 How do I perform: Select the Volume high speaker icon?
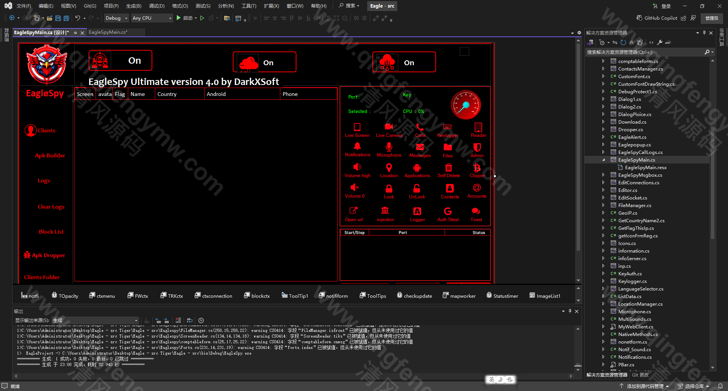[x=357, y=167]
